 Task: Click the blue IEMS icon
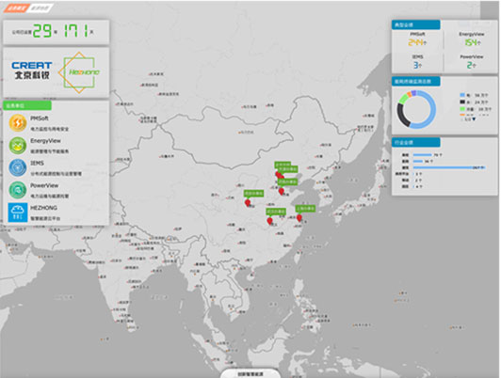(x=18, y=167)
